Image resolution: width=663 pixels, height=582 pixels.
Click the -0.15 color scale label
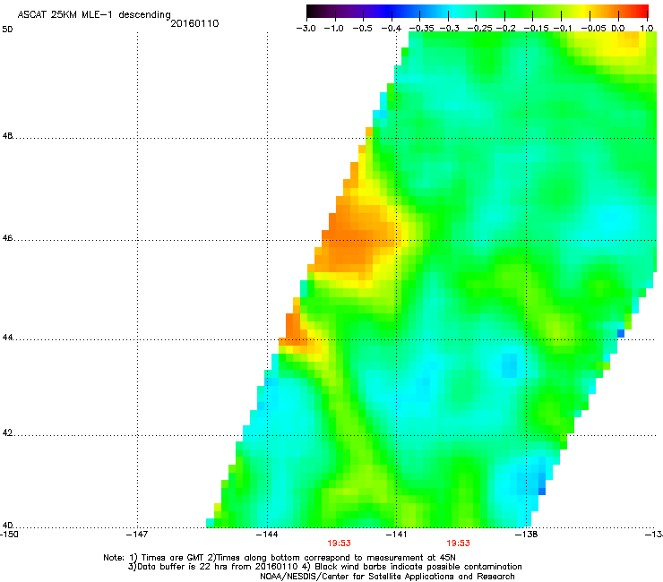(x=536, y=29)
